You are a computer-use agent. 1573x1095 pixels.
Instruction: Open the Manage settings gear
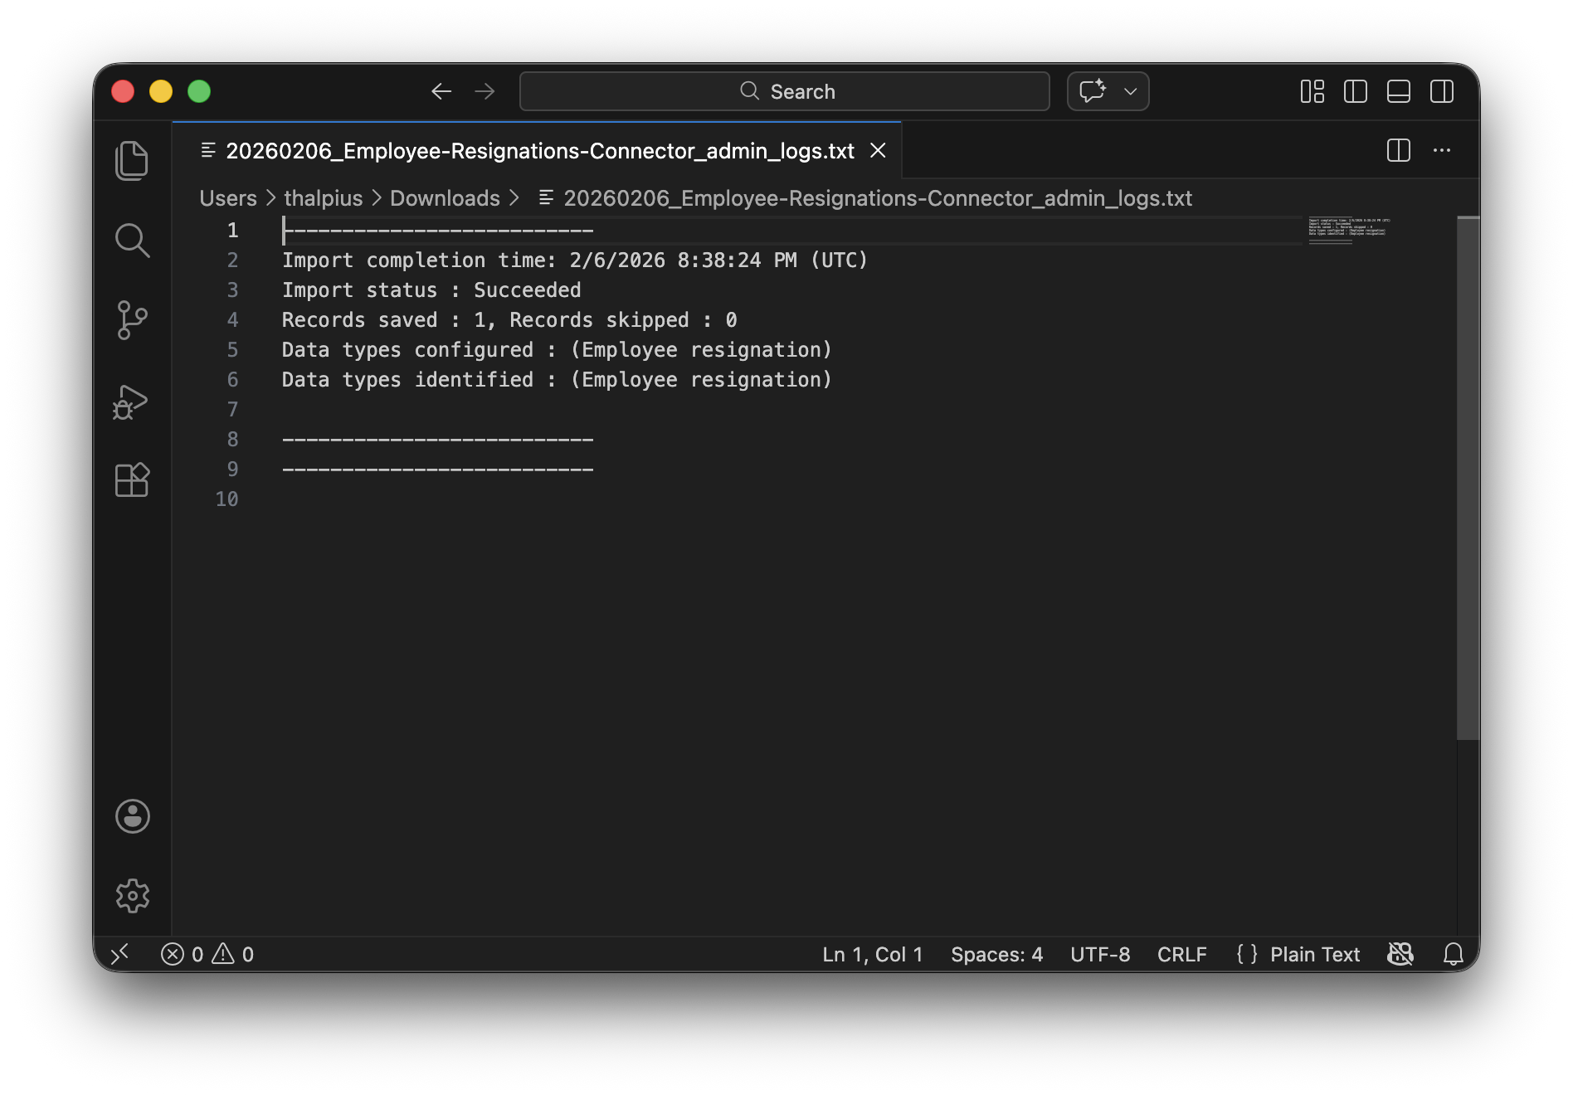[132, 896]
